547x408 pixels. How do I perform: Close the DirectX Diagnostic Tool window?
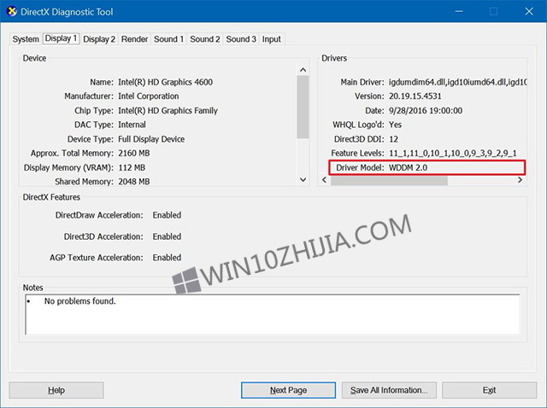529,11
